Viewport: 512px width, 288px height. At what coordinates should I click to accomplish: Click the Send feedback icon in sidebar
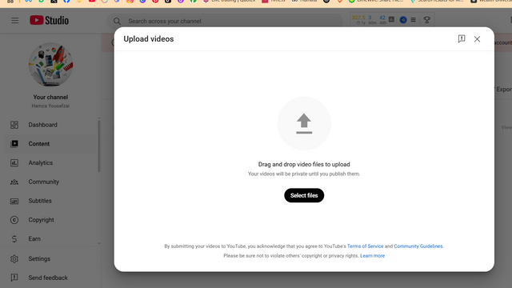click(14, 278)
